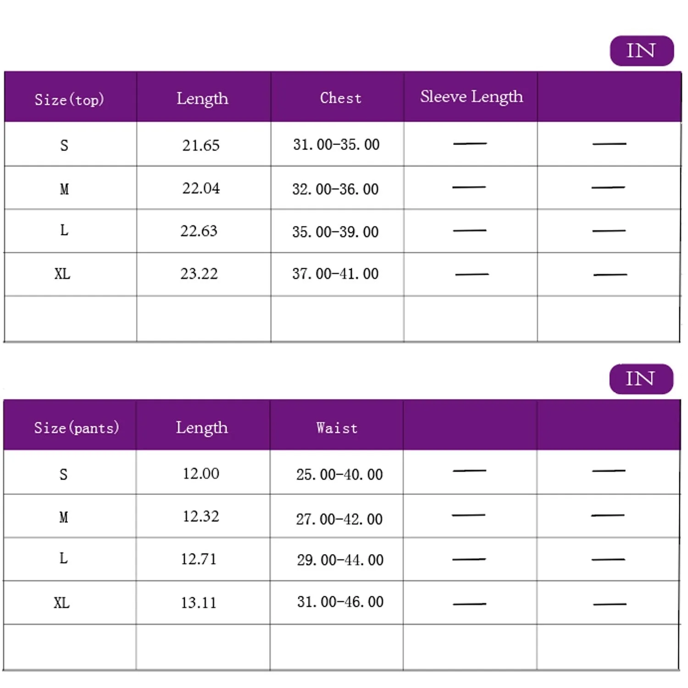Select the 12.00 pants length cell
688x688 pixels.
pyautogui.click(x=201, y=473)
